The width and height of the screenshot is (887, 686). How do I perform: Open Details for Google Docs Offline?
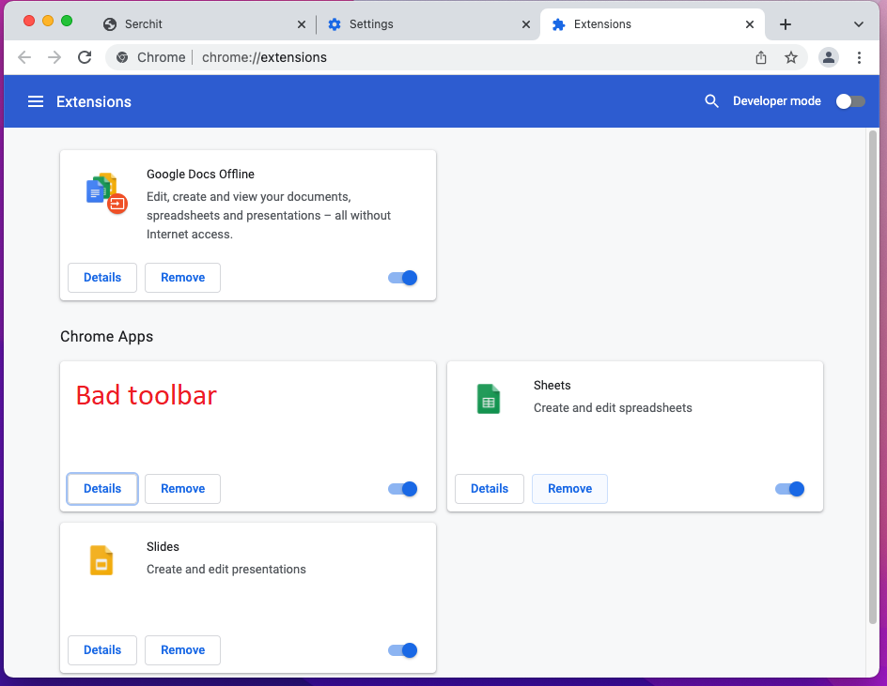pos(102,278)
